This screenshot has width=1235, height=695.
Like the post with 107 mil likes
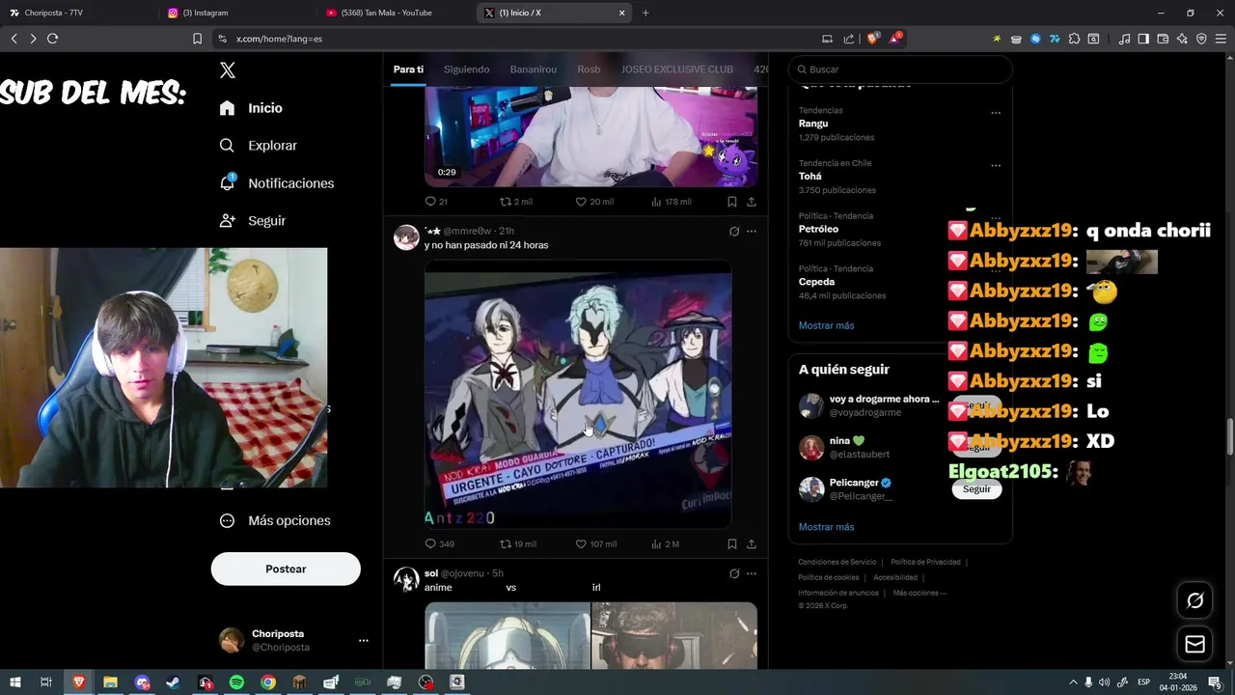point(596,544)
